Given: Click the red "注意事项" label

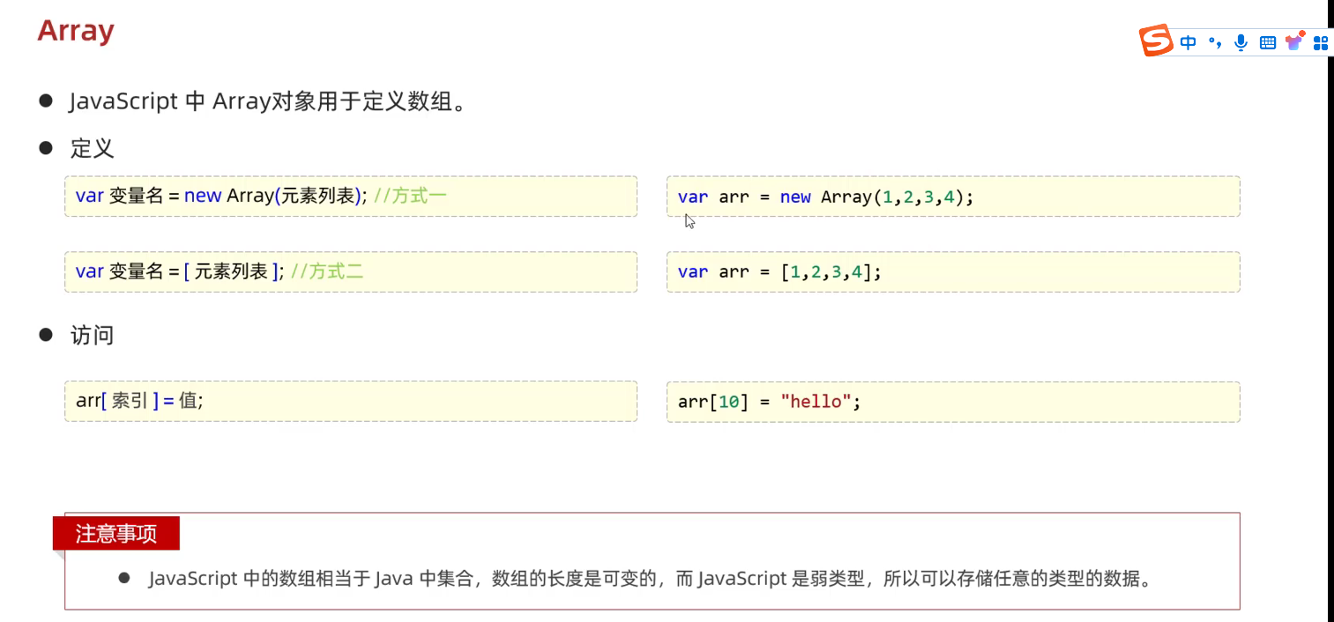Looking at the screenshot, I should tap(116, 534).
